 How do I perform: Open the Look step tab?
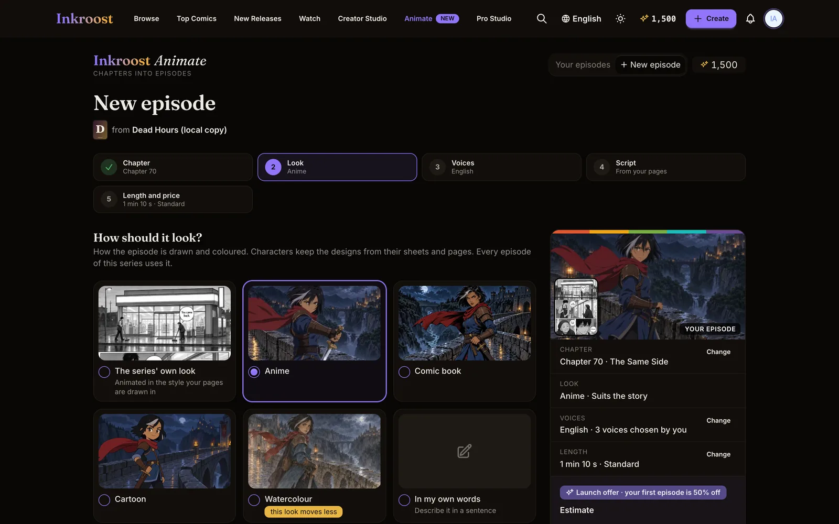point(337,167)
